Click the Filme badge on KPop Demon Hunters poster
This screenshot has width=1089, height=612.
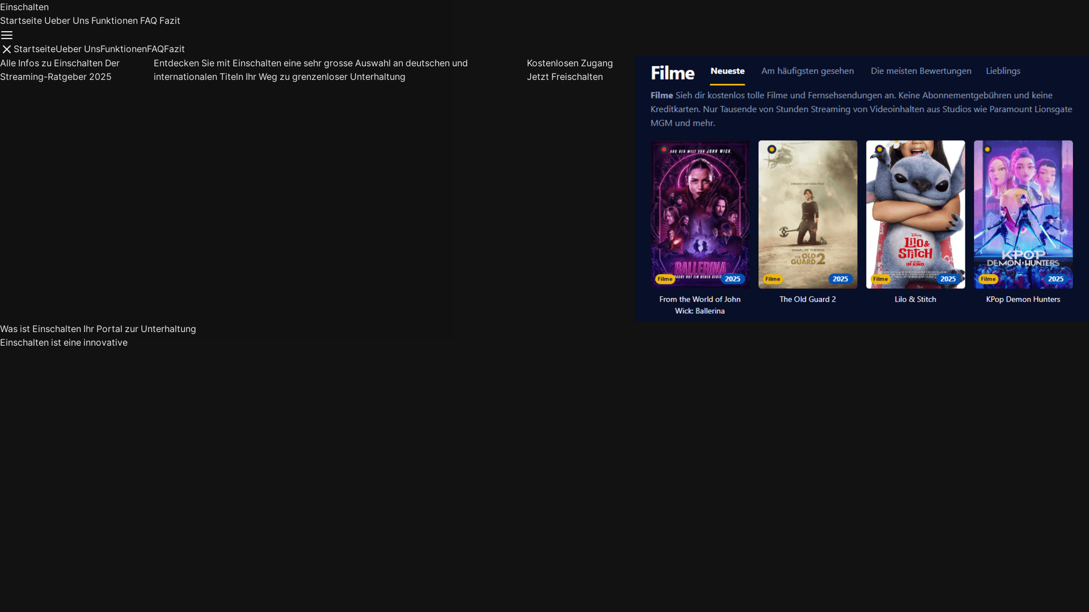point(988,279)
